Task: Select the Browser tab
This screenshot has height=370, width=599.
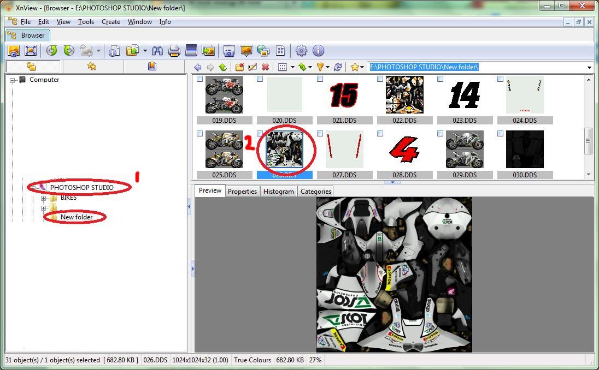Action: [x=27, y=35]
